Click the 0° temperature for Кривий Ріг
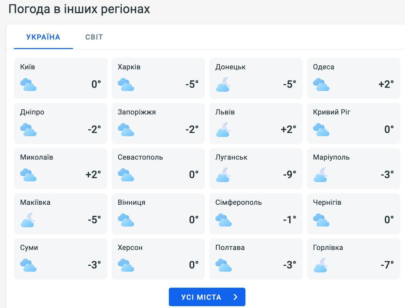Screen dimensions: 405x308 coord(389,130)
